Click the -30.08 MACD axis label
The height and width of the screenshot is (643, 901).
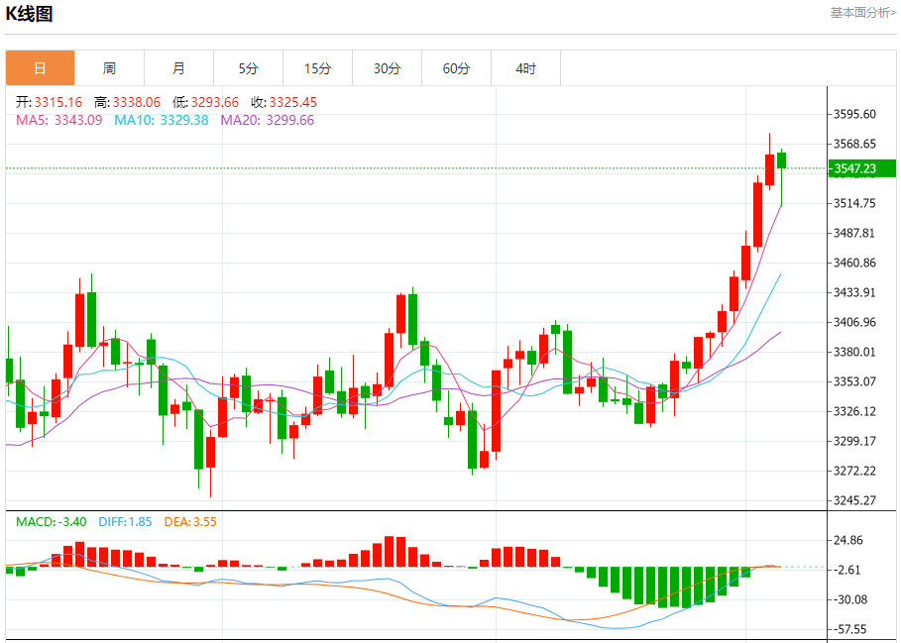click(x=850, y=599)
